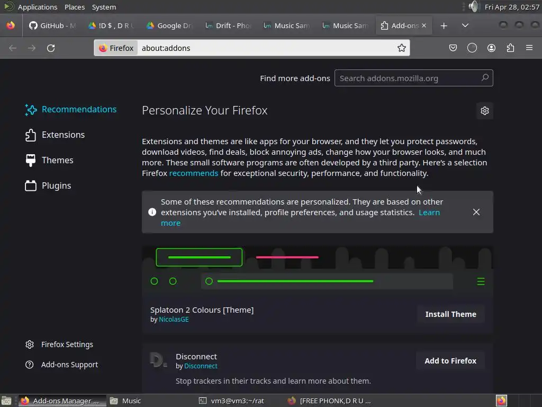Click the Disconnect extension title
This screenshot has width=542, height=407.
click(196, 357)
